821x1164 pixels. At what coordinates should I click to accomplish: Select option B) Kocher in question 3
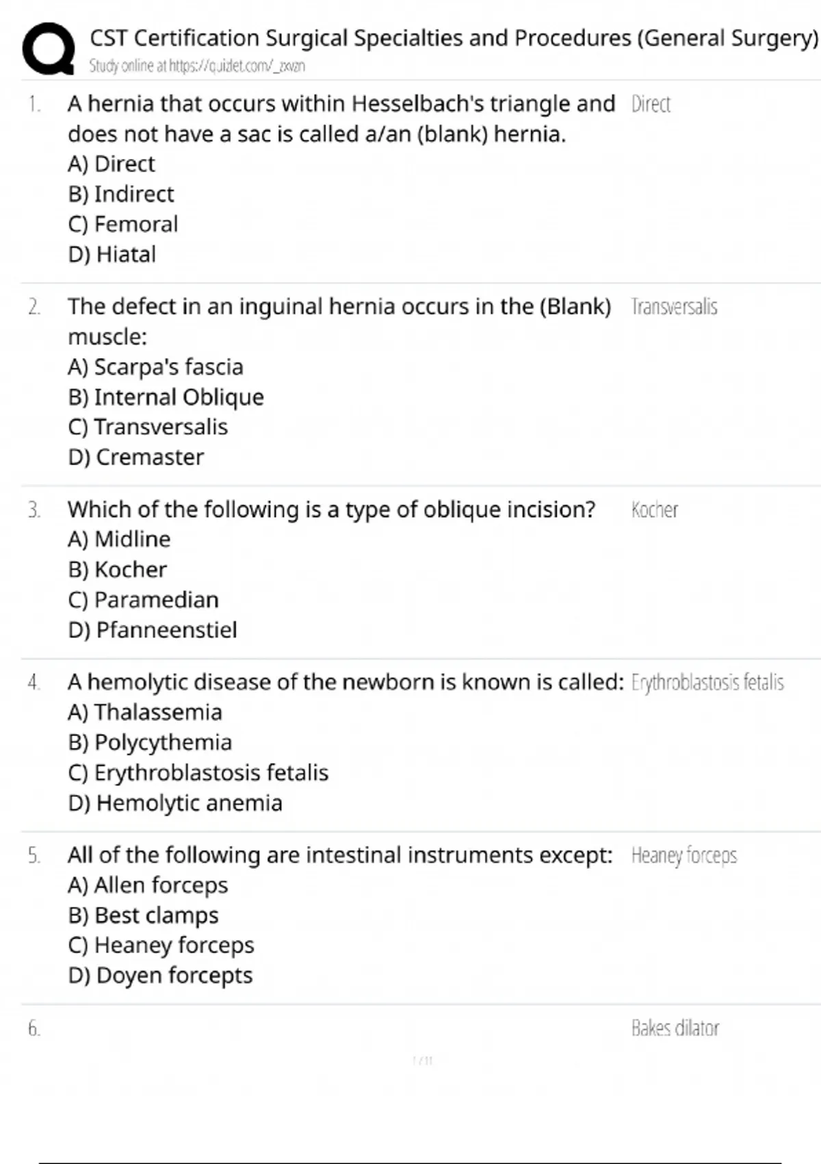[x=117, y=569]
